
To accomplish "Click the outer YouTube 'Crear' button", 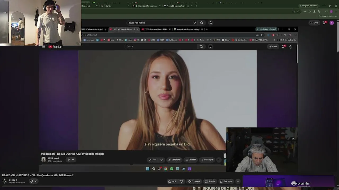I will [x=314, y=23].
